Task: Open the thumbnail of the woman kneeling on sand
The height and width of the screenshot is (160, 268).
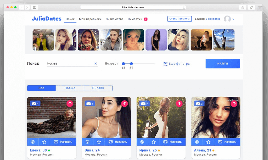Action: tap(201, 40)
